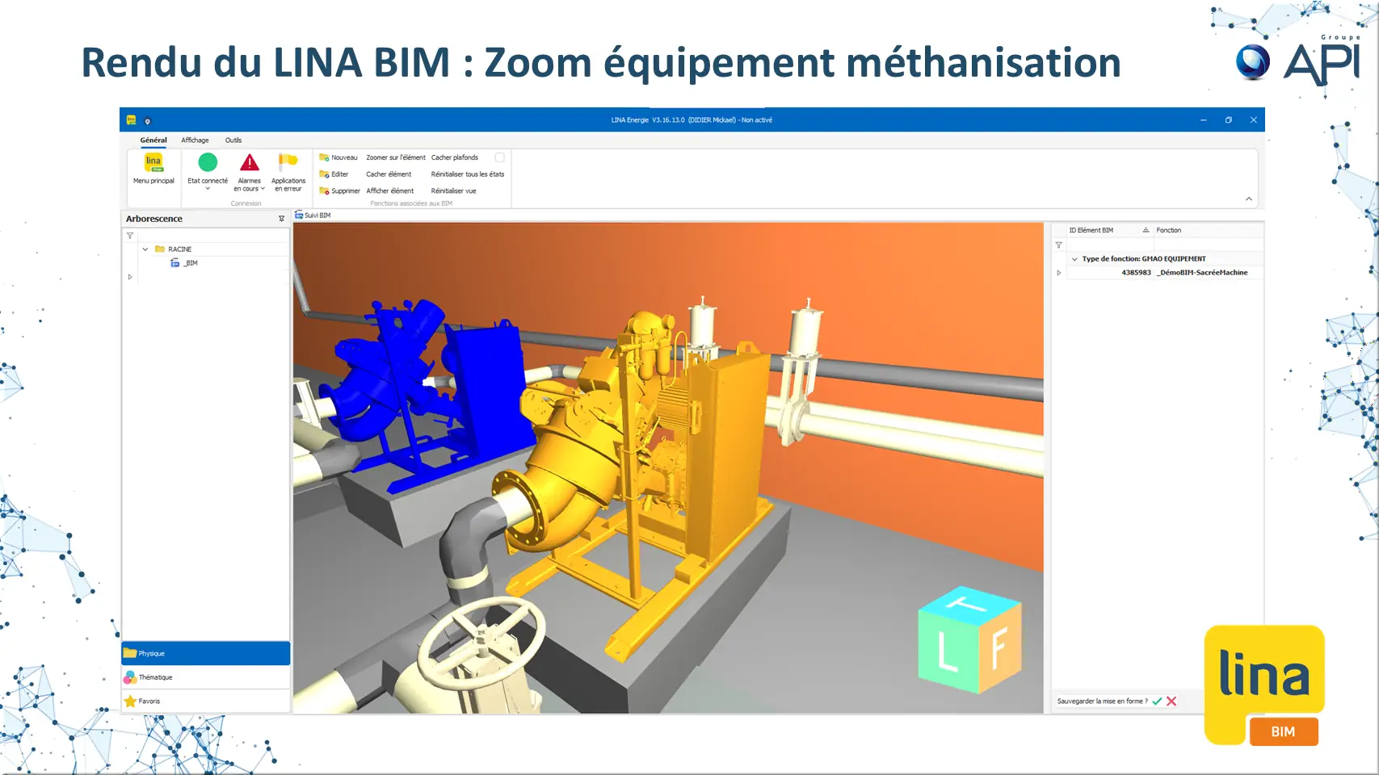
Task: Click the _BIM node icon
Action: (175, 263)
